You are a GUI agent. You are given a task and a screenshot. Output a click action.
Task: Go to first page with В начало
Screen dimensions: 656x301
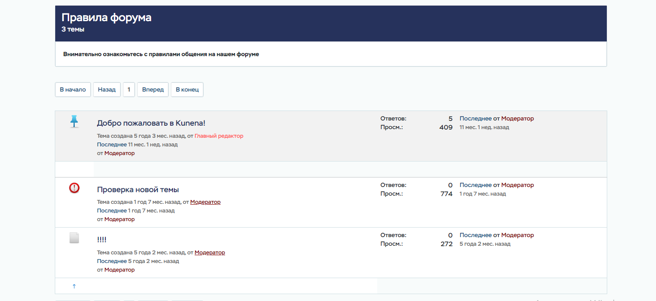point(73,90)
